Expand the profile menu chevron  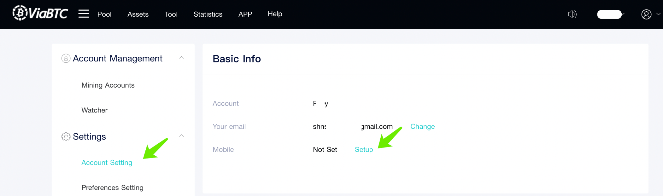658,14
